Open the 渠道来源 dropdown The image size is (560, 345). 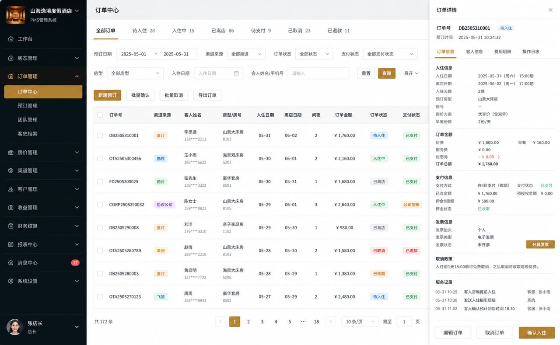(x=246, y=54)
